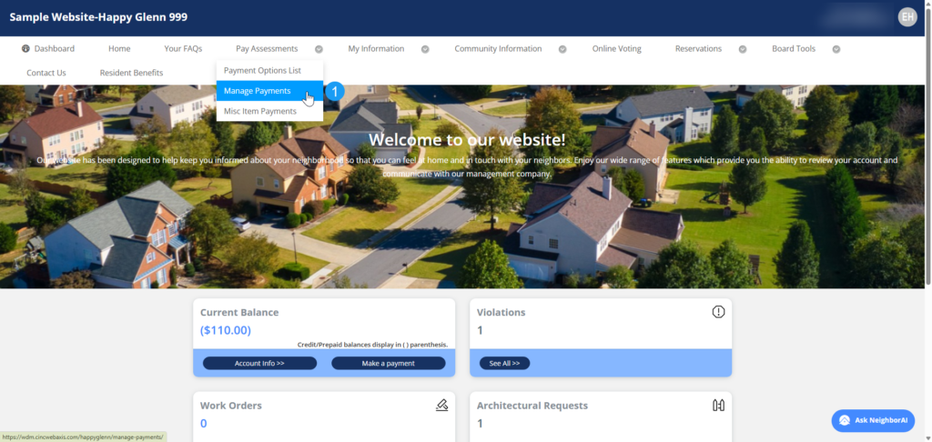Viewport: 932px width, 442px height.
Task: Select Manage Payments from the menu
Action: pos(258,91)
